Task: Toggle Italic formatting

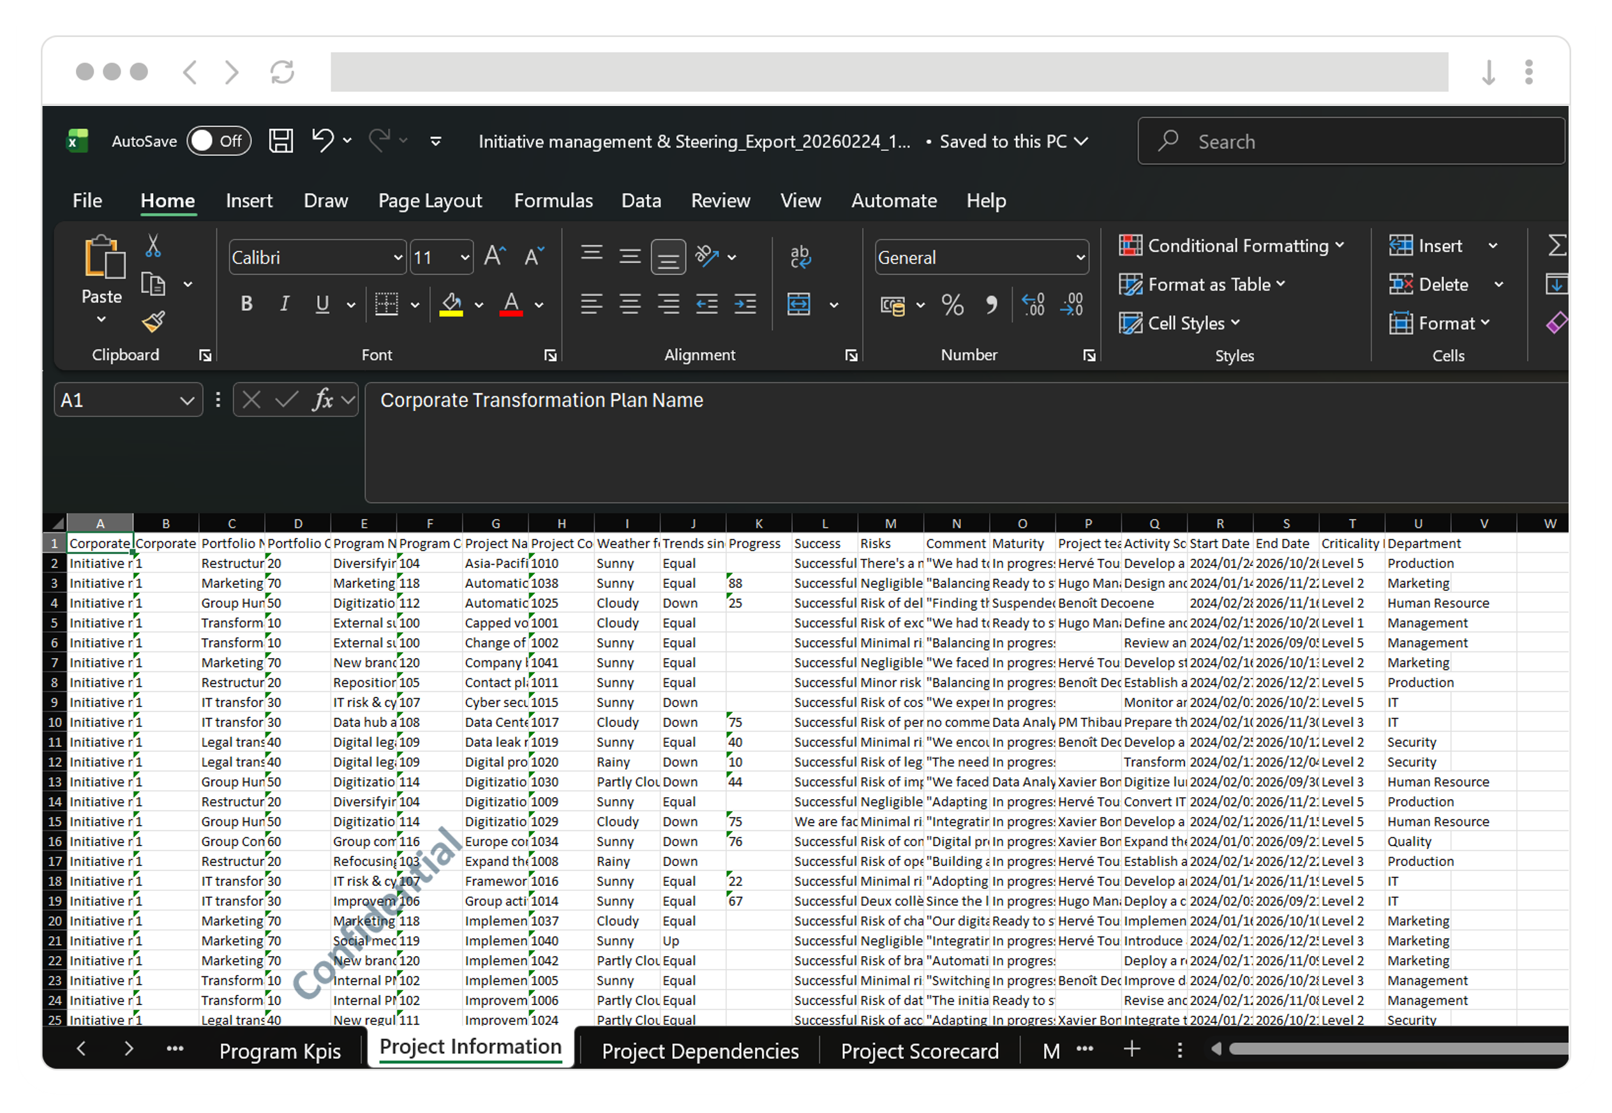Action: click(x=285, y=304)
